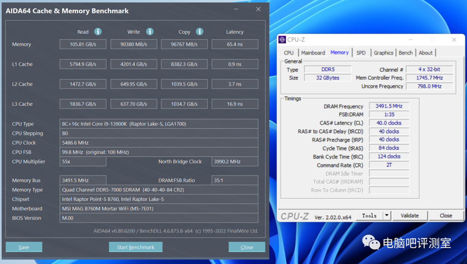The width and height of the screenshot is (467, 264).
Task: Click the Close button in AIDA64 footer
Action: point(247,247)
